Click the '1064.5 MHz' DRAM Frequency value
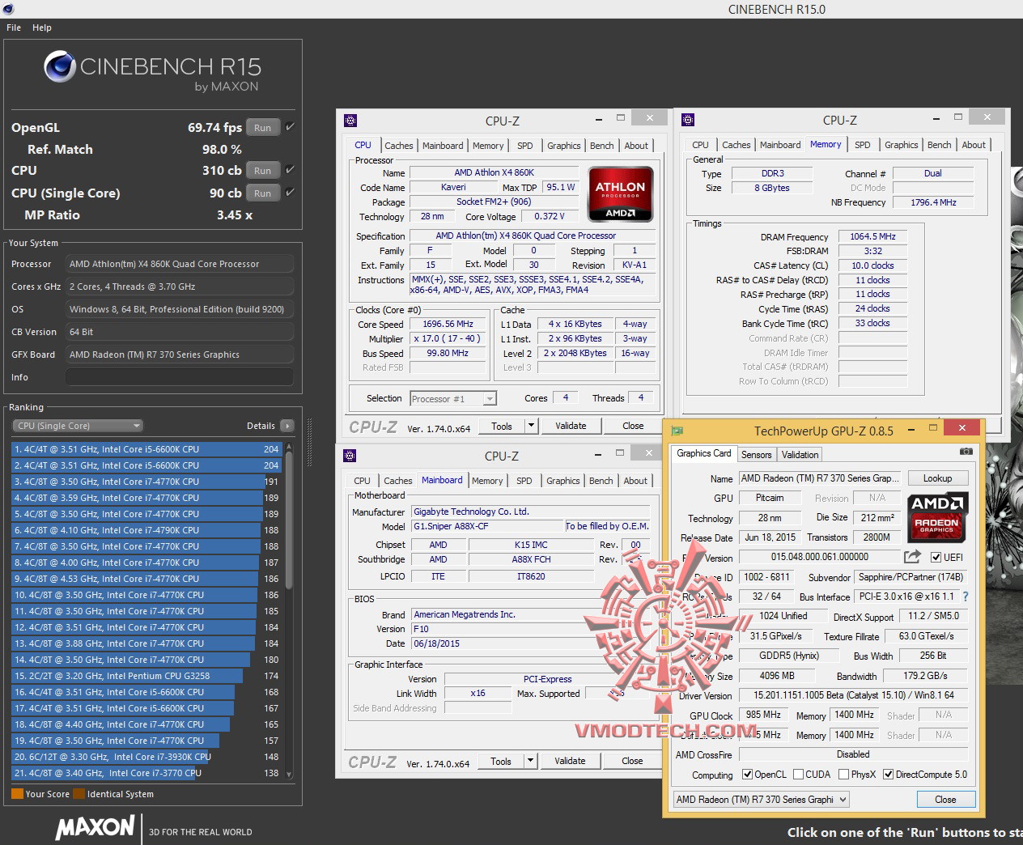This screenshot has height=845, width=1023. click(872, 236)
